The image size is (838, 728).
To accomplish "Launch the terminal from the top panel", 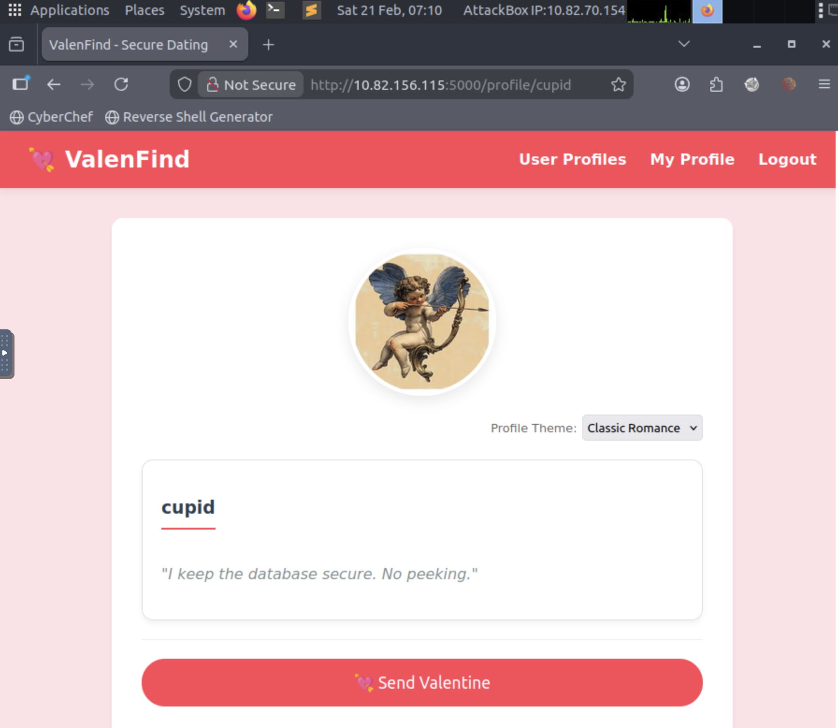I will tap(275, 10).
